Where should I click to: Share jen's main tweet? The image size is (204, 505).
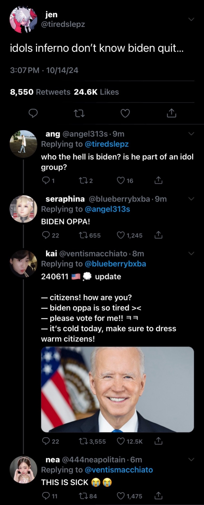click(x=171, y=113)
